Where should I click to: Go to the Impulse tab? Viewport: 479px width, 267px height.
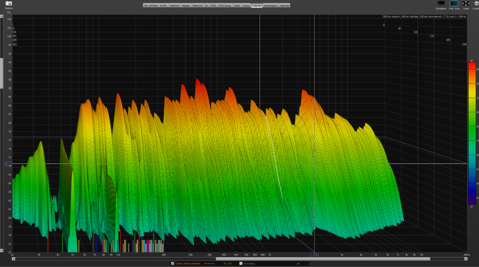tap(186, 6)
